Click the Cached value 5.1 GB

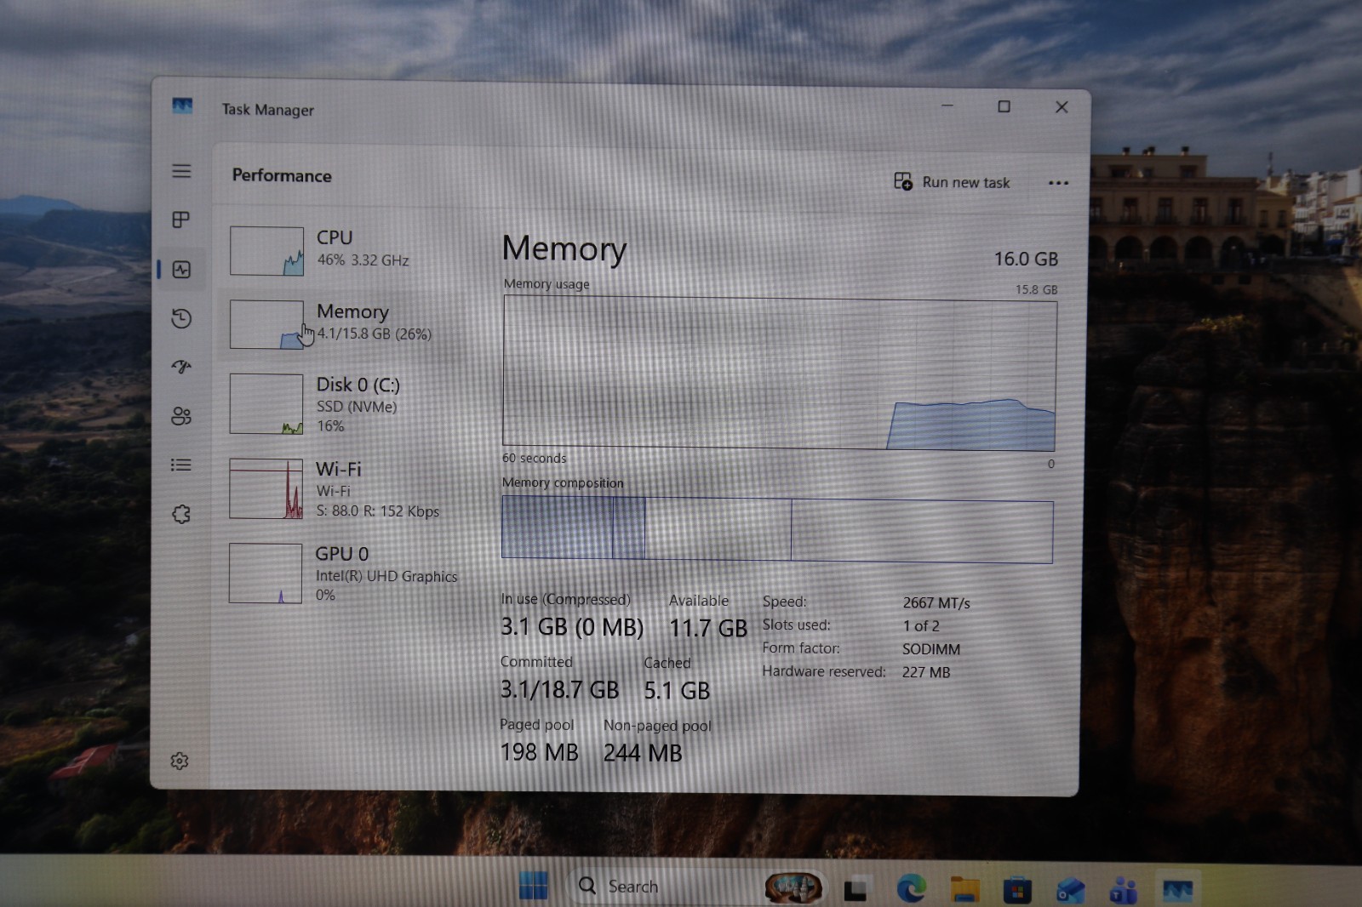coord(677,691)
